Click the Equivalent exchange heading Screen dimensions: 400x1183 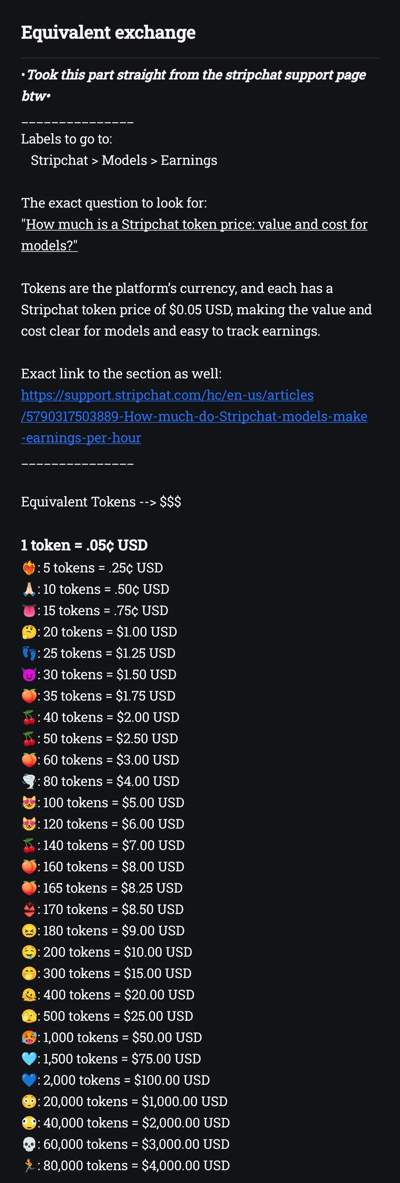[108, 33]
